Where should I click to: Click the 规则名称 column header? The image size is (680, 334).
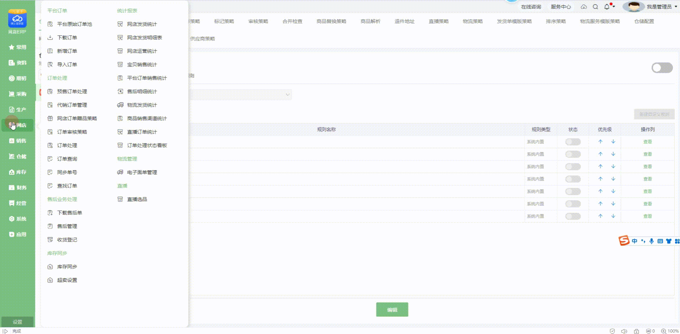click(x=326, y=129)
